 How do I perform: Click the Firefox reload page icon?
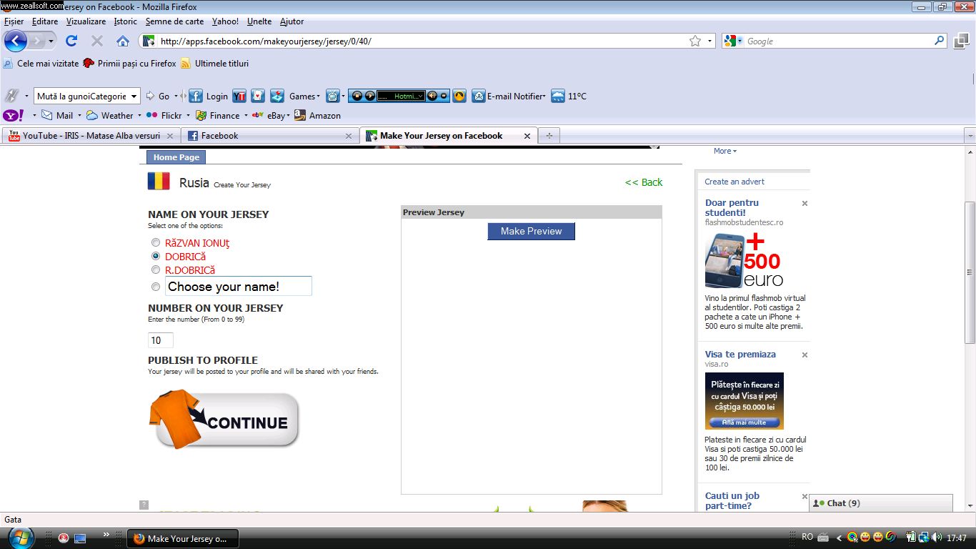coord(71,41)
